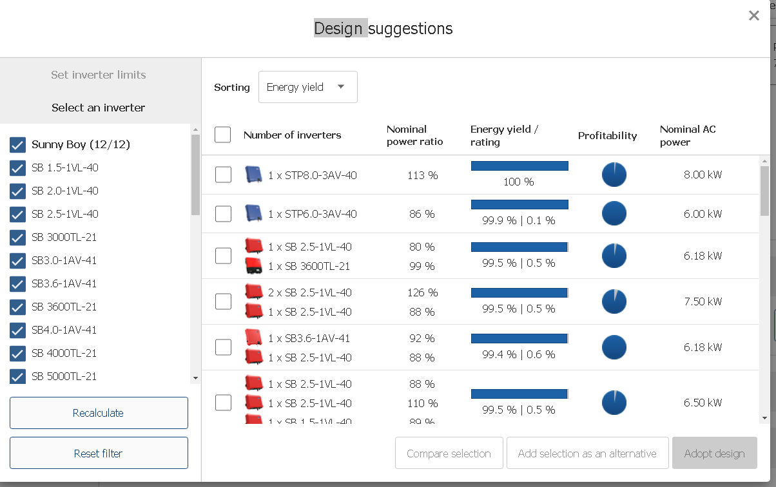Screen dimensions: 776x487
Task: Switch to the Select an inverter tab
Action: (99, 108)
